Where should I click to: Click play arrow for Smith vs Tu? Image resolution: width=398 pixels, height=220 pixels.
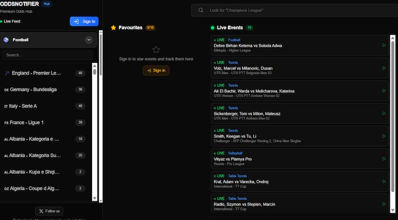[x=384, y=136]
